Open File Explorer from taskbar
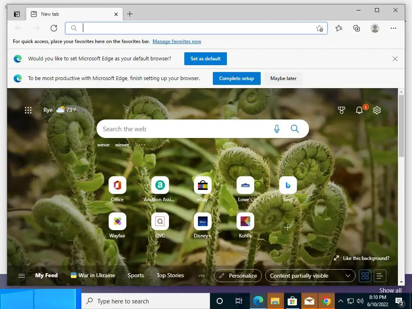412x309 pixels. coord(275,301)
